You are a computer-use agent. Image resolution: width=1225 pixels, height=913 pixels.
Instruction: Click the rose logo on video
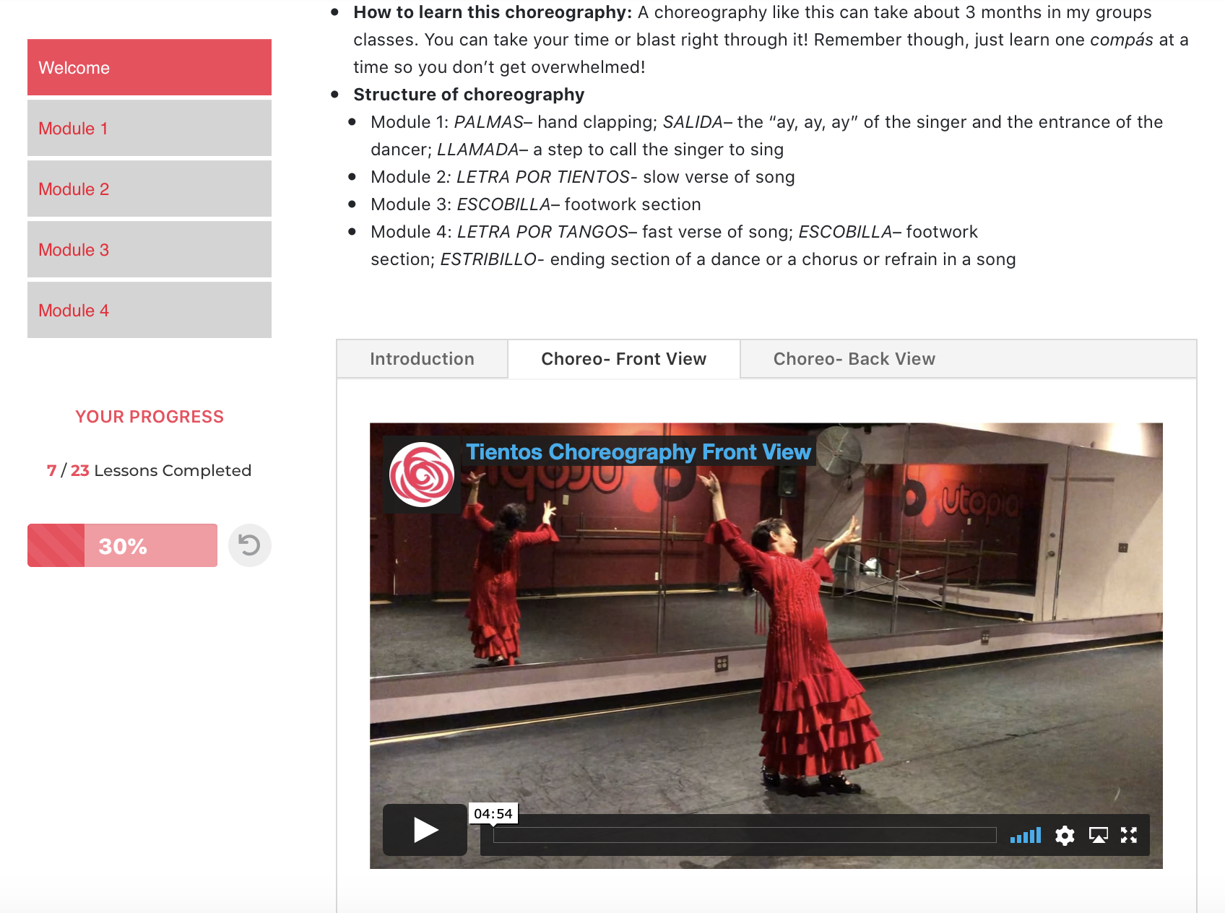(x=422, y=475)
